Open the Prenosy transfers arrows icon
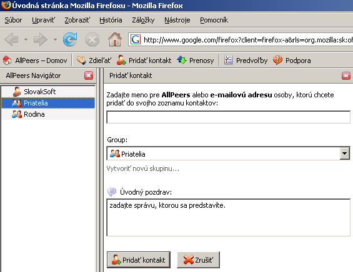This screenshot has height=272, width=353. point(182,60)
